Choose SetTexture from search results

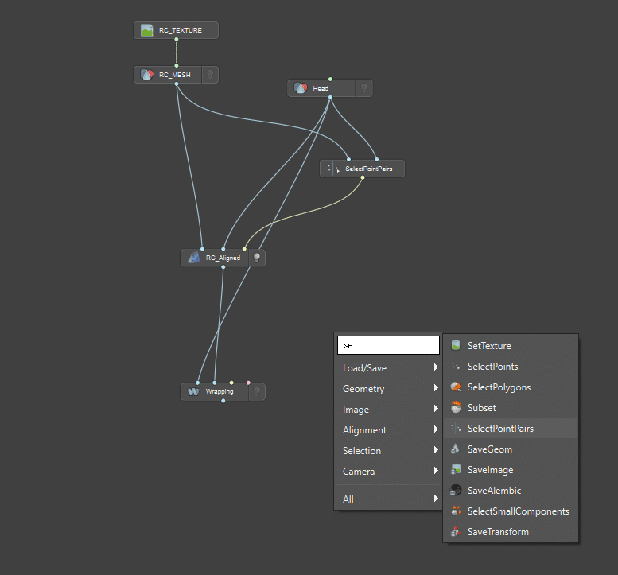pyautogui.click(x=511, y=346)
